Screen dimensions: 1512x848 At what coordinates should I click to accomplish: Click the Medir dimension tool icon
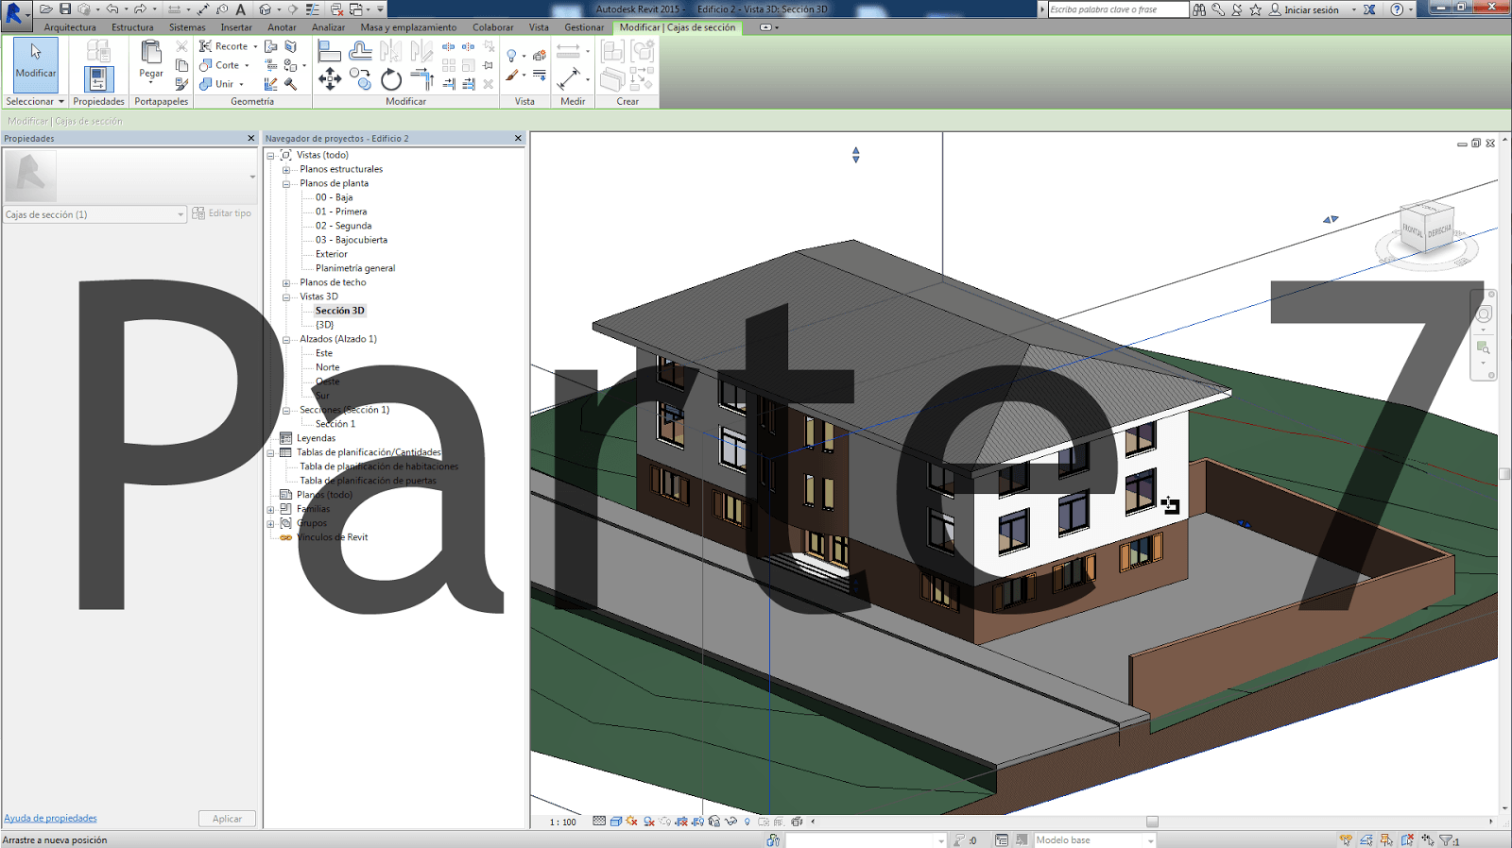coord(569,79)
